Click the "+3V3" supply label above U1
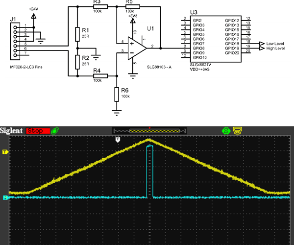Viewport: 294px width, 245px height. click(x=133, y=16)
